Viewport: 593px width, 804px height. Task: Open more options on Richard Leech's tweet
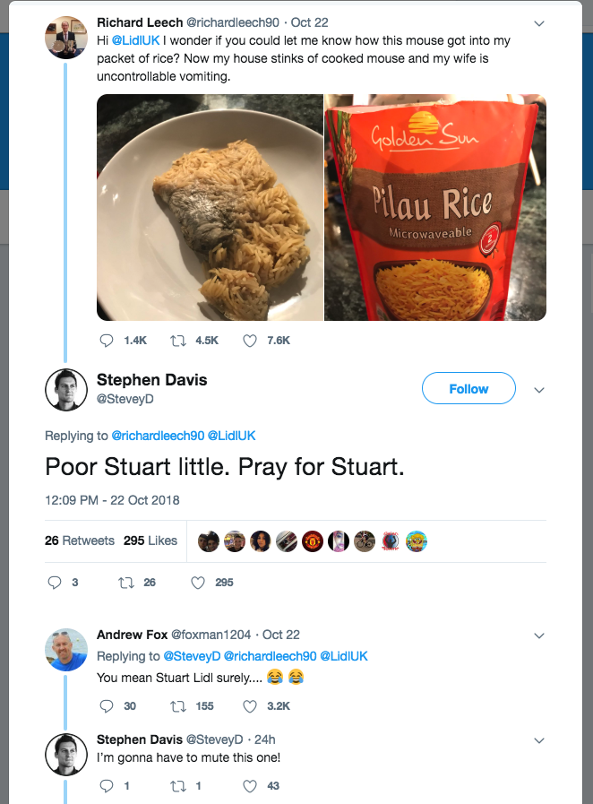pyautogui.click(x=538, y=22)
